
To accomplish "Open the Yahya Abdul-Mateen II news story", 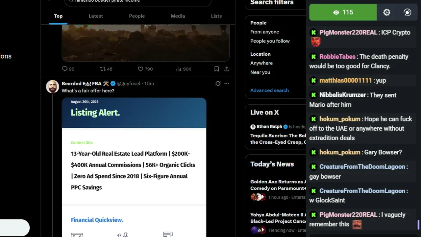I will click(278, 218).
